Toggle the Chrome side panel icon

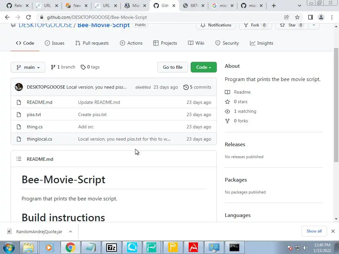click(x=311, y=17)
